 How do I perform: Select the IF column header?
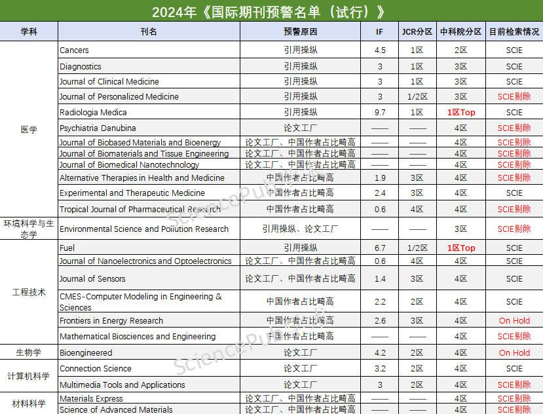point(379,32)
